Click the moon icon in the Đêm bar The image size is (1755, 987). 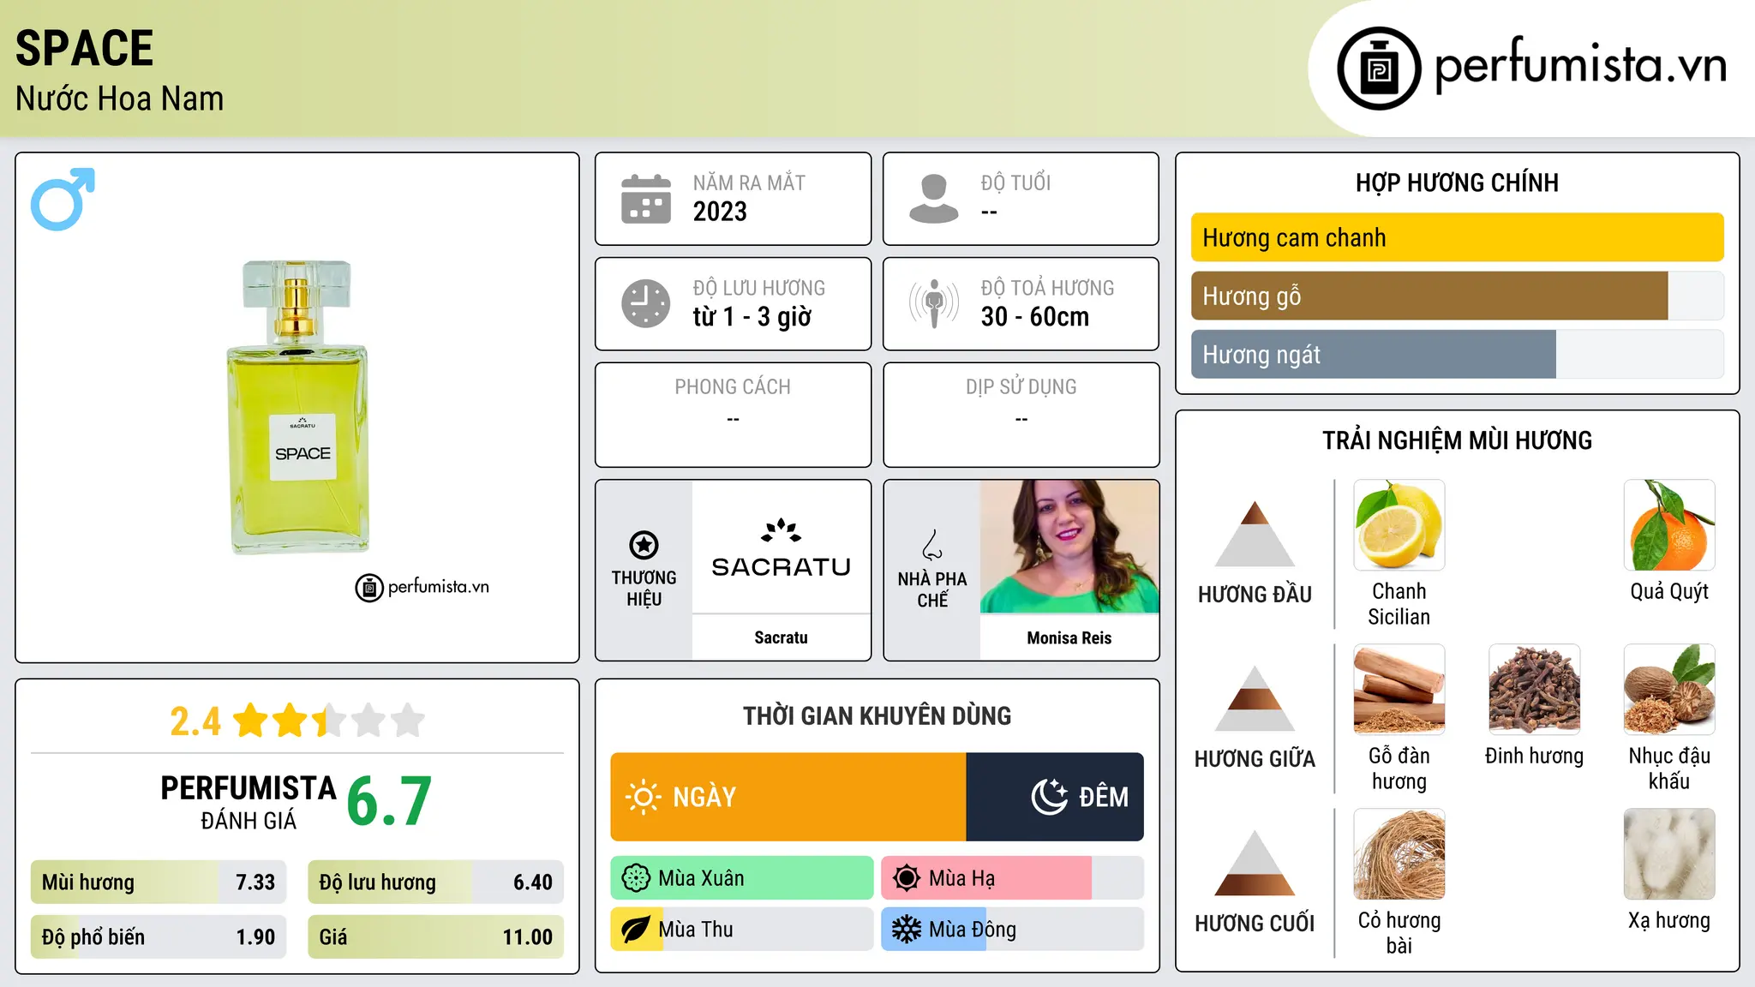point(1050,797)
